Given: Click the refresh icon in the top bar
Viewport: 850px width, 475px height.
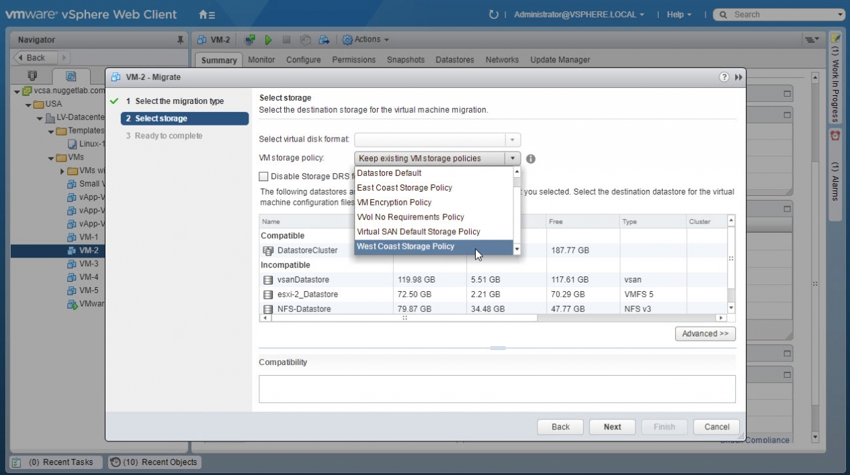Looking at the screenshot, I should point(494,14).
